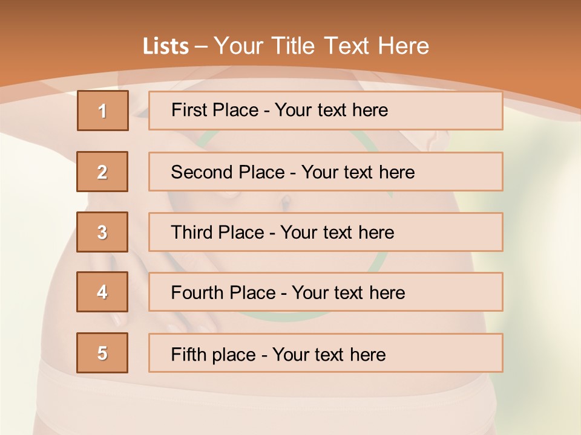The width and height of the screenshot is (581, 435).
Task: Click 'Your text here' in Third Place row
Action: click(337, 233)
